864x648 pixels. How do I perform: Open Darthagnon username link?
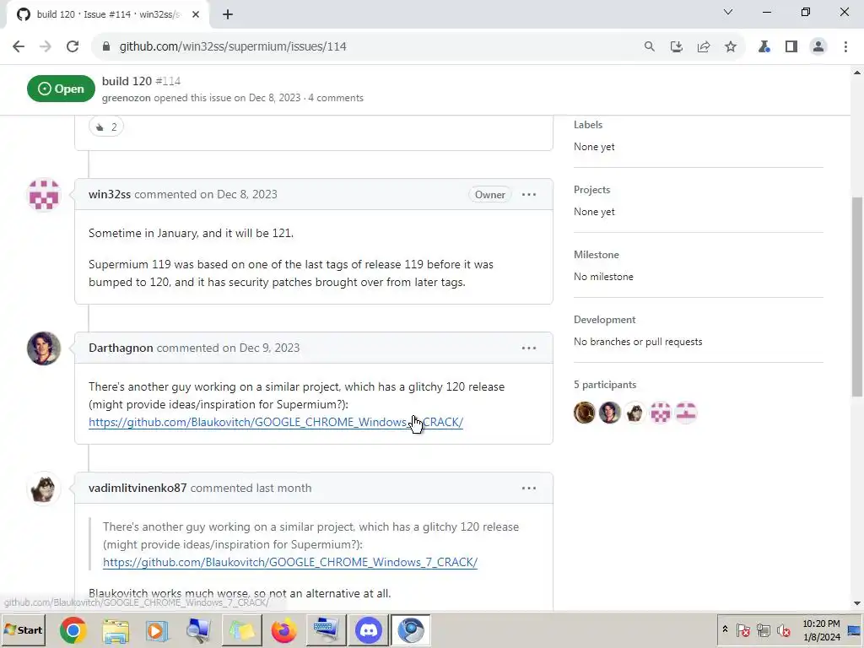[121, 348]
